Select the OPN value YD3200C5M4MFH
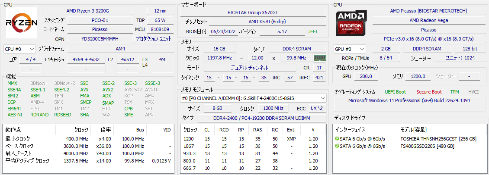This screenshot has width=489, height=175. pos(100,39)
